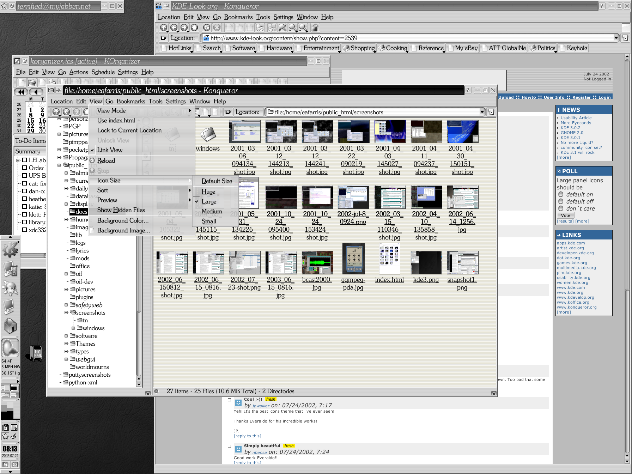Click weather applet icon in side panel
The height and width of the screenshot is (474, 632).
point(10,348)
